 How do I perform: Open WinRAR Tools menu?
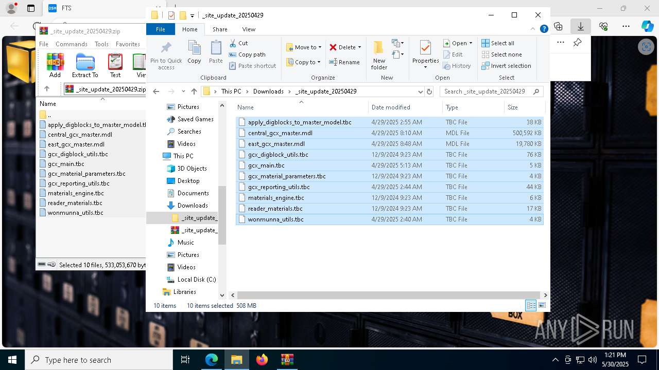(x=101, y=44)
